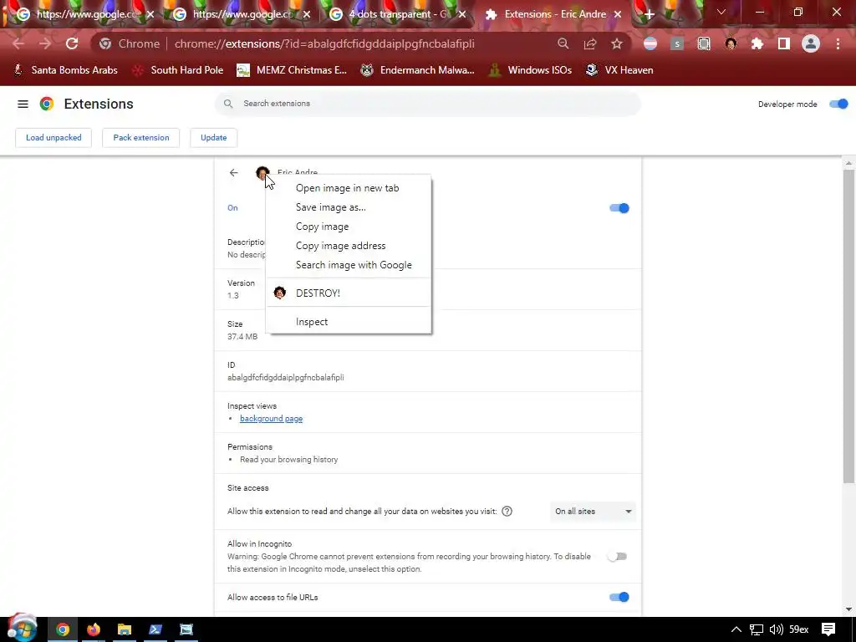The image size is (856, 642).
Task: Open the Eric Andre extension toolbar icon
Action: 731,43
